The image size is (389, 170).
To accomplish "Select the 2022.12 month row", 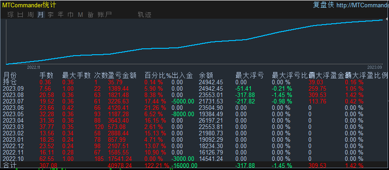I will [x=194, y=146].
